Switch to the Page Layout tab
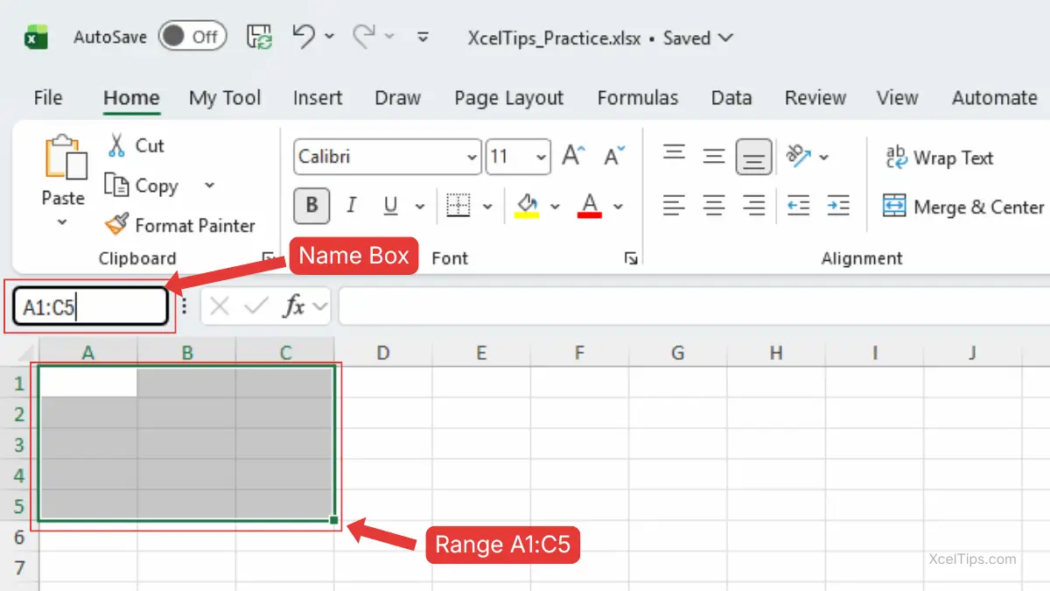This screenshot has width=1050, height=591. 508,98
